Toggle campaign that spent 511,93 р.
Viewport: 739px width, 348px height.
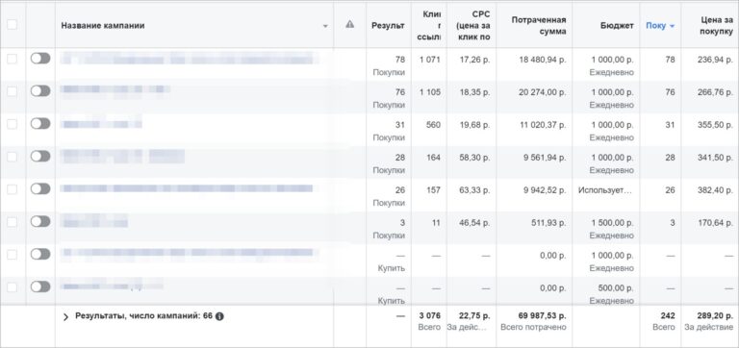(x=40, y=221)
